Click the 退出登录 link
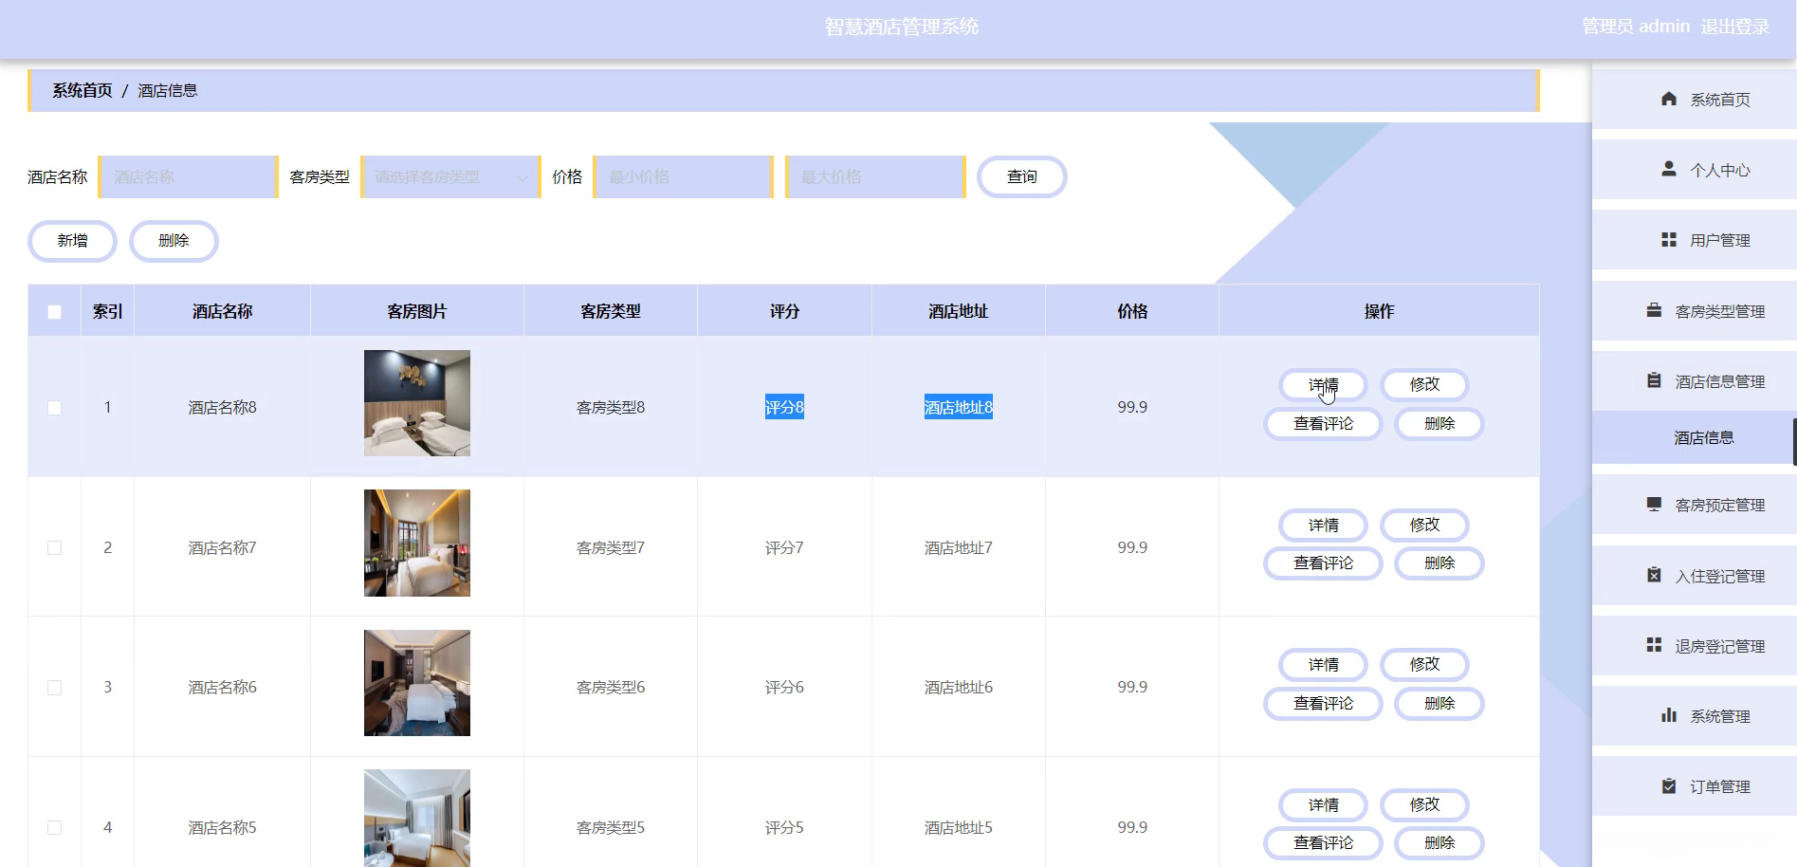This screenshot has height=867, width=1797. (1735, 27)
